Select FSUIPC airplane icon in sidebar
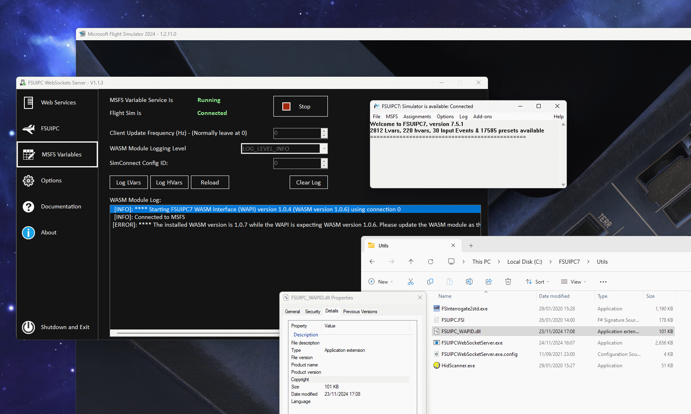 [28, 128]
